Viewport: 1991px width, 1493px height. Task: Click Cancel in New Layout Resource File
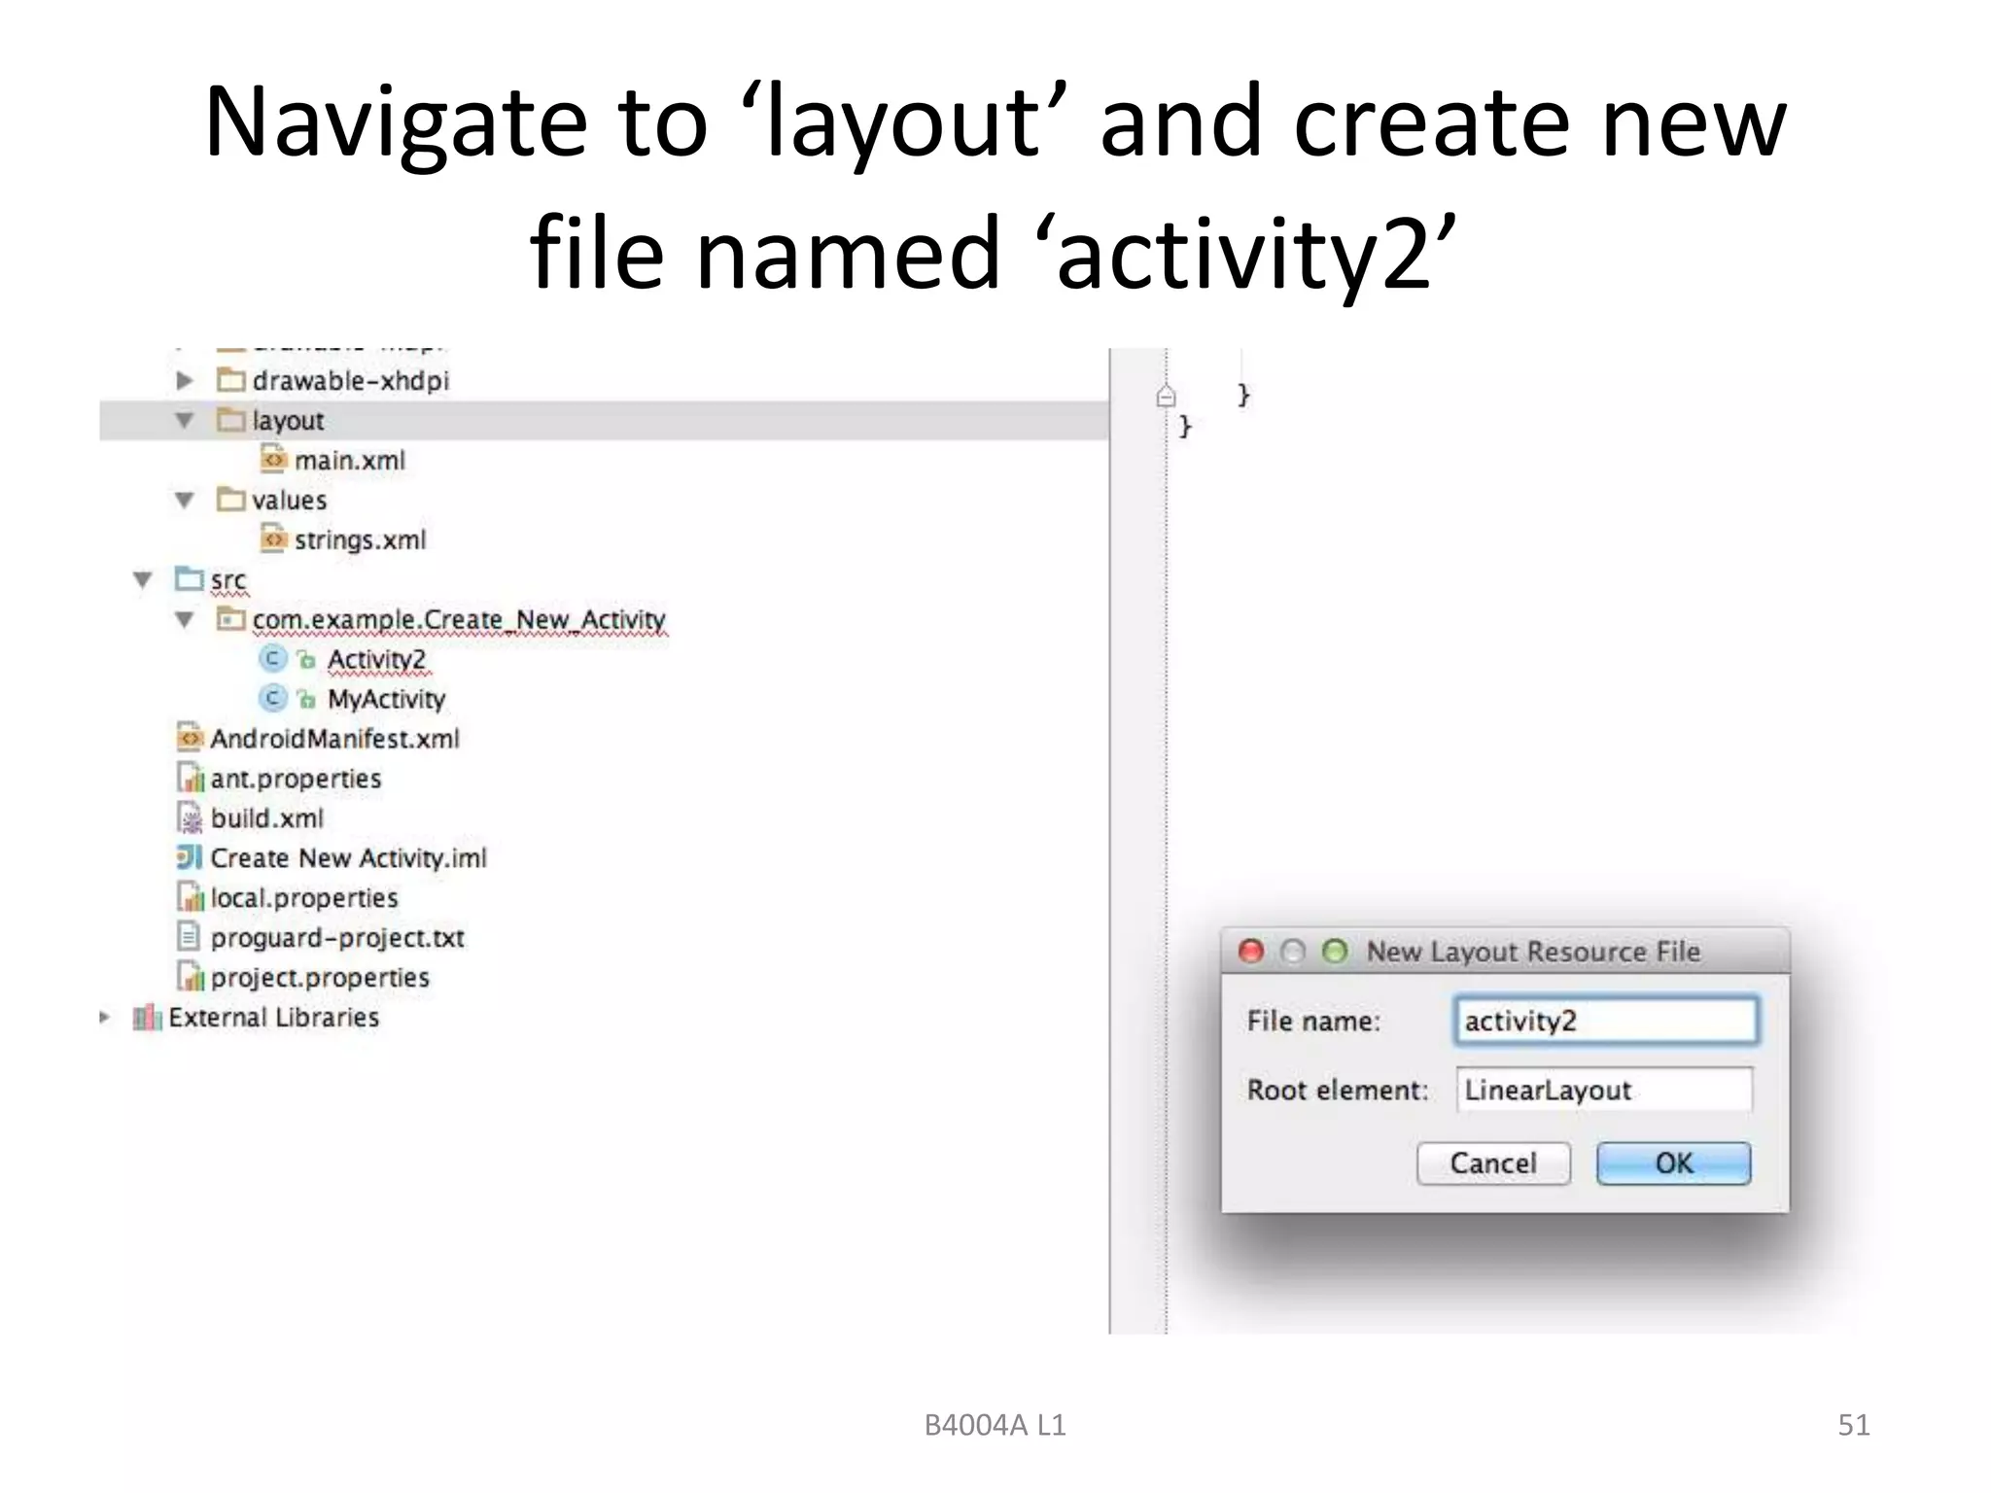click(1493, 1163)
